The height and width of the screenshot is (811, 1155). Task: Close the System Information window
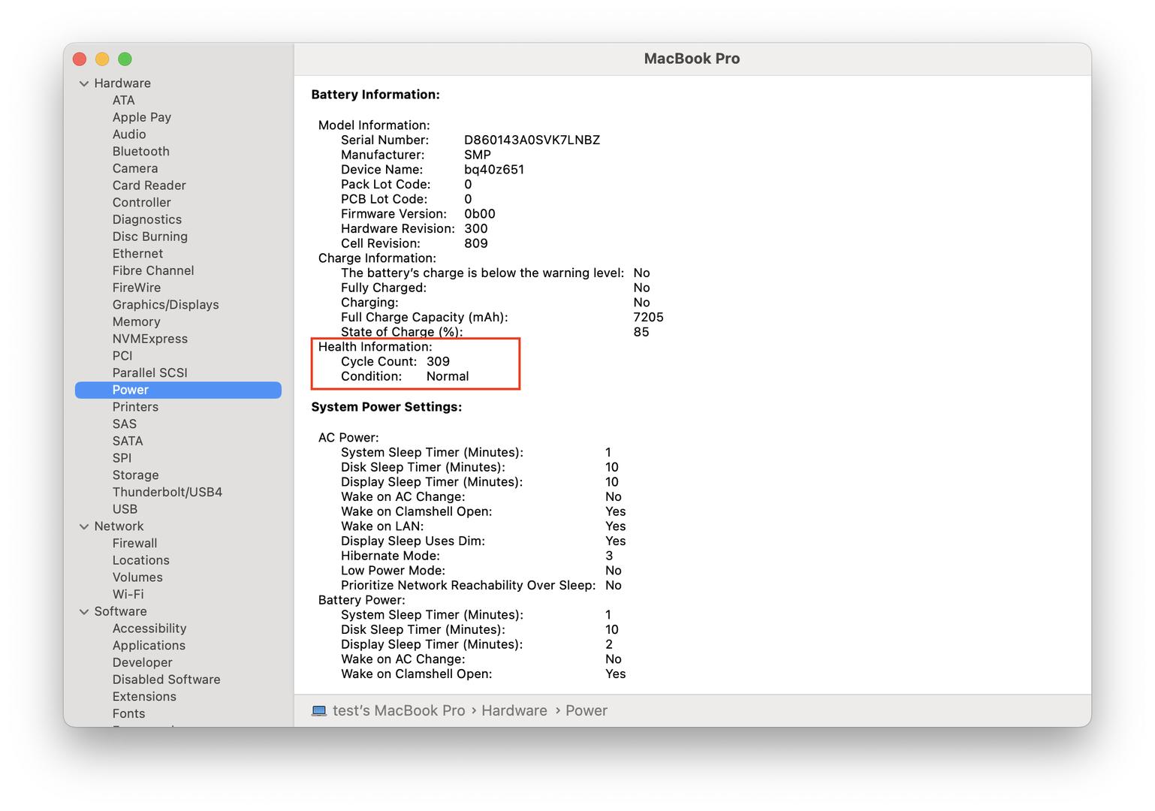click(80, 59)
